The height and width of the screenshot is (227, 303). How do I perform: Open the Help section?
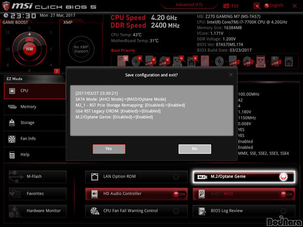[35, 155]
